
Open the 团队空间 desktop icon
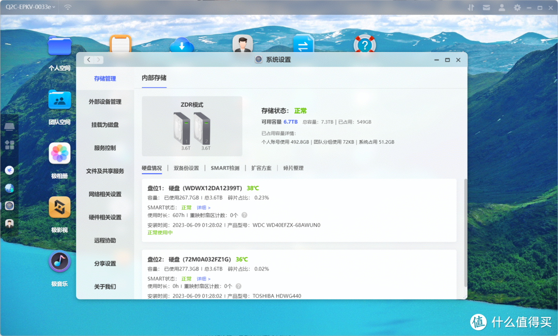tap(59, 99)
